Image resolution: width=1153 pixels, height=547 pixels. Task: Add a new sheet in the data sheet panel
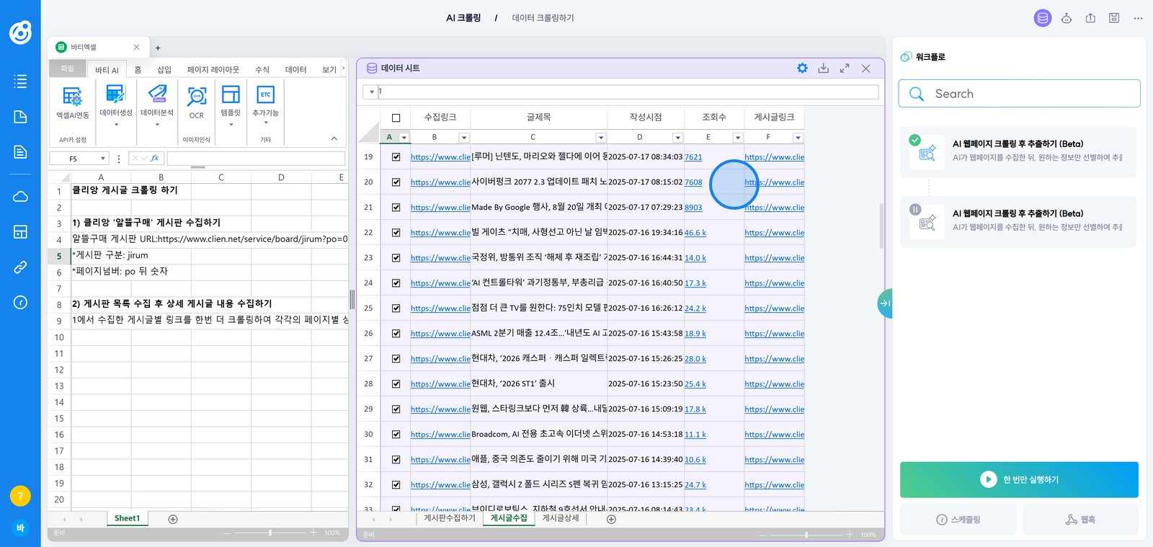[x=611, y=519]
